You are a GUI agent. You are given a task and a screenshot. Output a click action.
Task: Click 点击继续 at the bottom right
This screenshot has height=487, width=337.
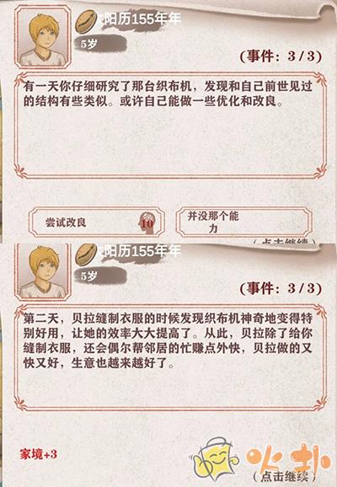tap(284, 476)
